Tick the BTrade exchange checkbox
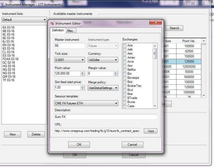The width and height of the screenshot is (214, 167). click(124, 98)
